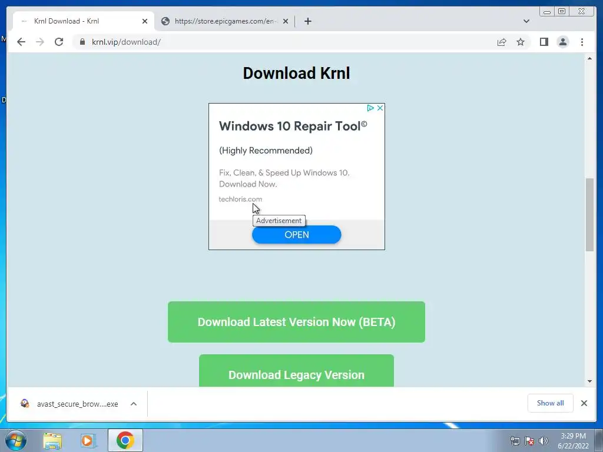Image resolution: width=603 pixels, height=452 pixels.
Task: Open the Chrome profile avatar menu
Action: tap(562, 42)
